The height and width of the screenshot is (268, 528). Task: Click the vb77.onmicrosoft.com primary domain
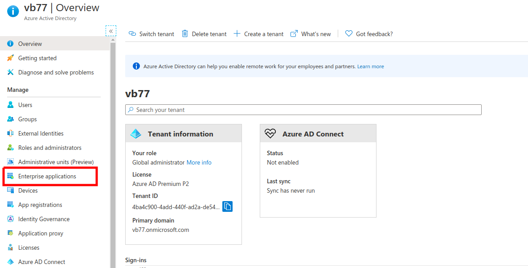(160, 230)
